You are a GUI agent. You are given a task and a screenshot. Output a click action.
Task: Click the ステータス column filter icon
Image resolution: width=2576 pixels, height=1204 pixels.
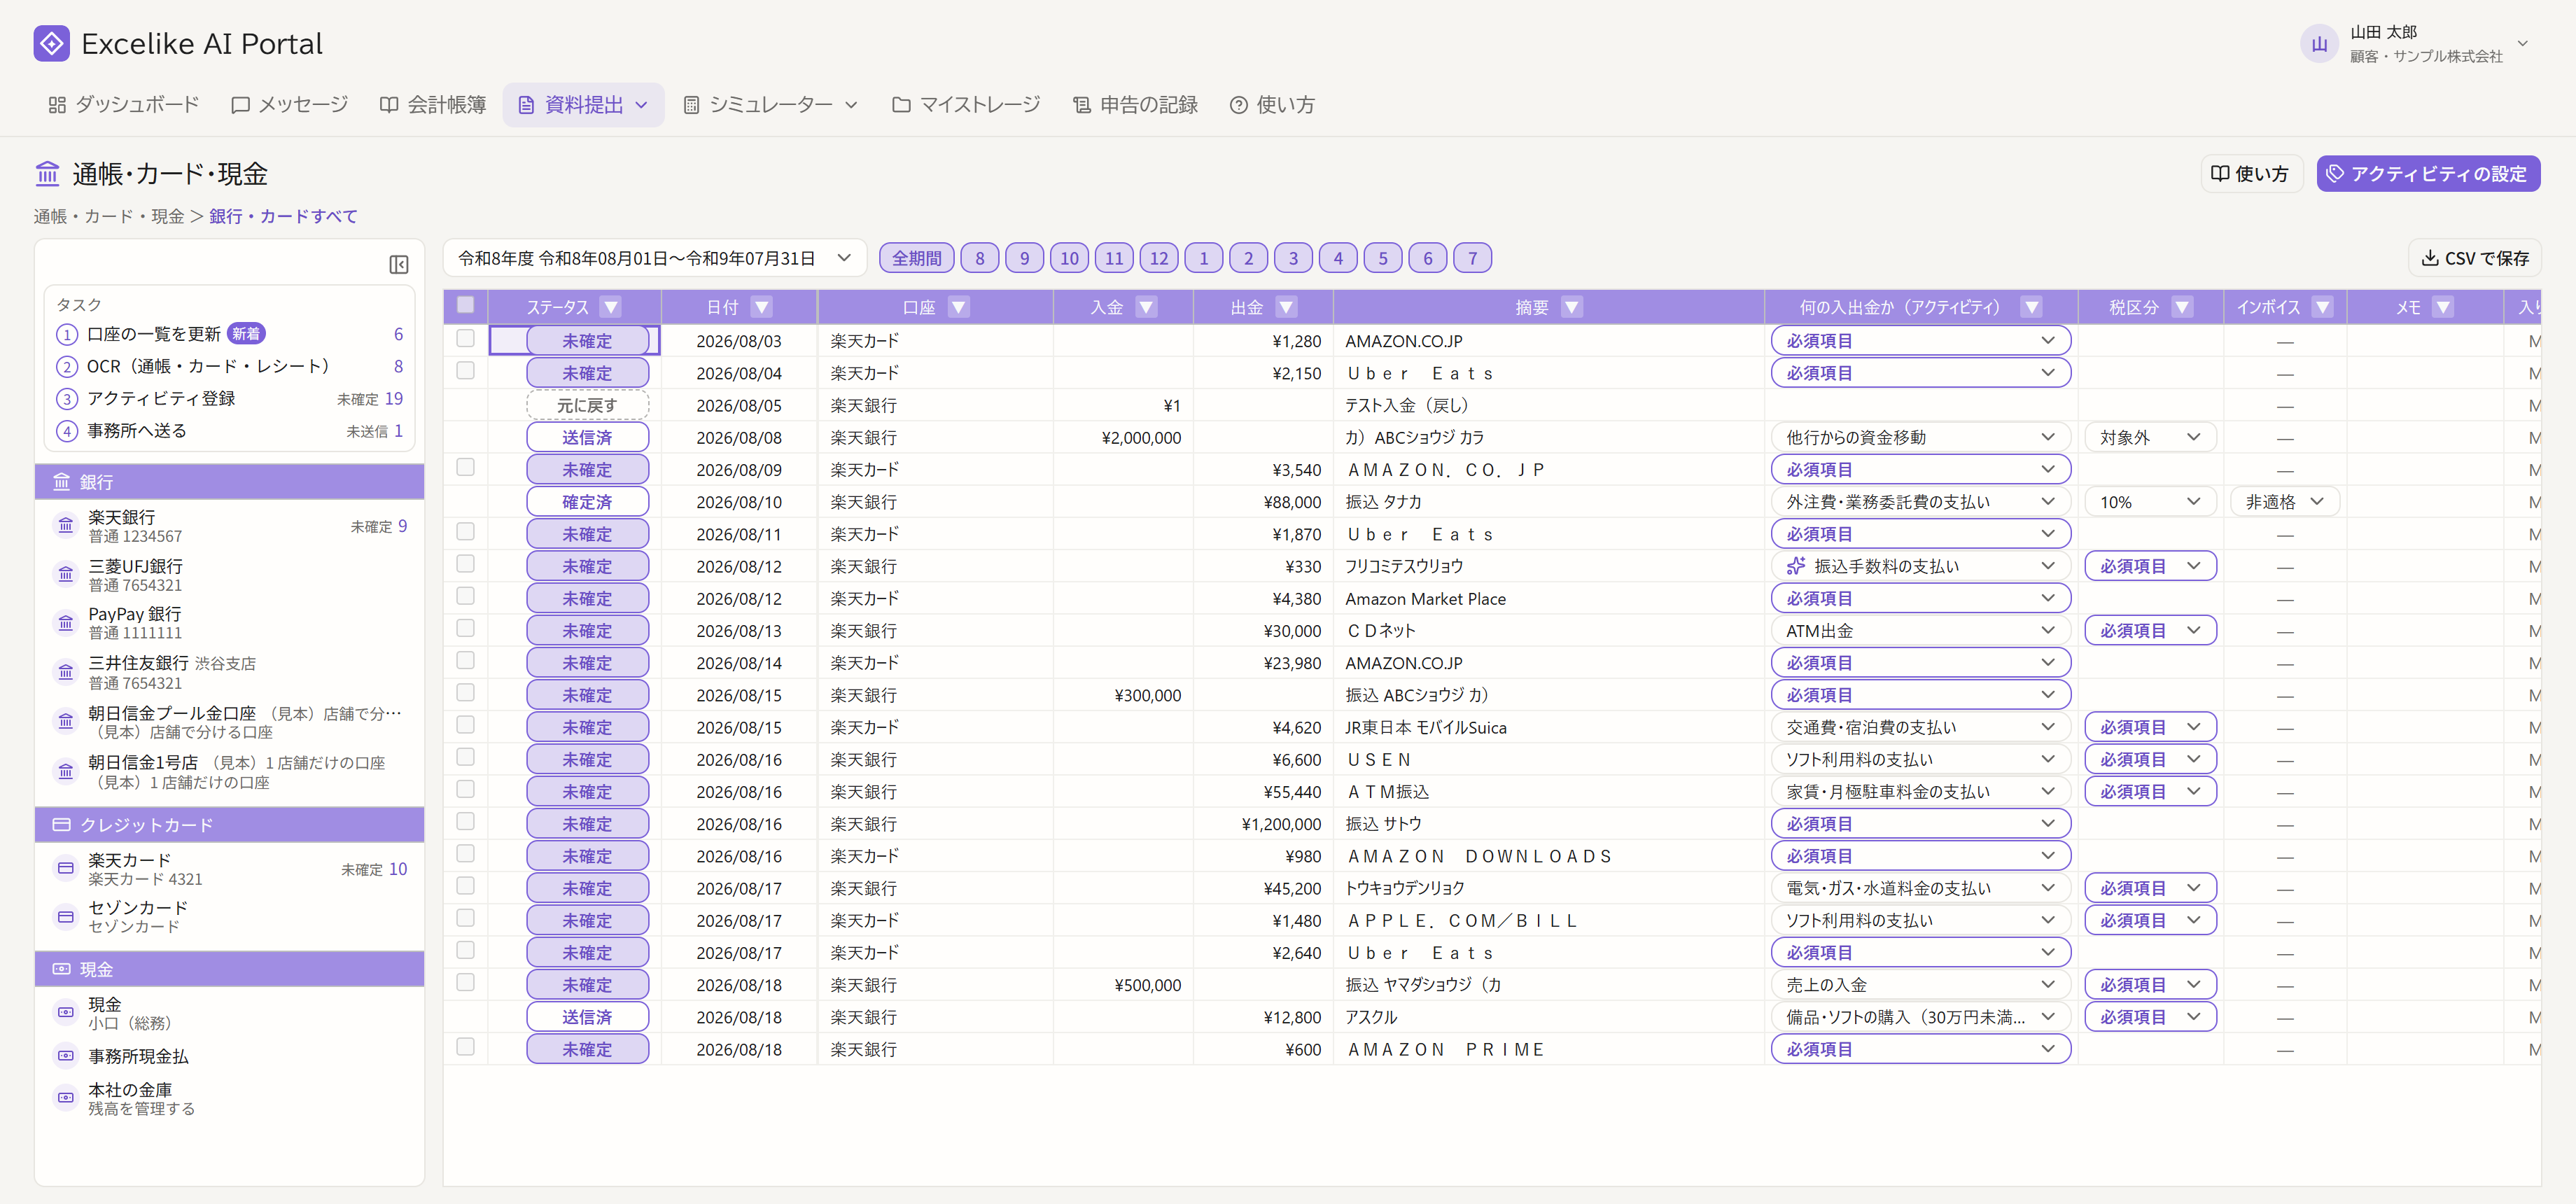[611, 307]
